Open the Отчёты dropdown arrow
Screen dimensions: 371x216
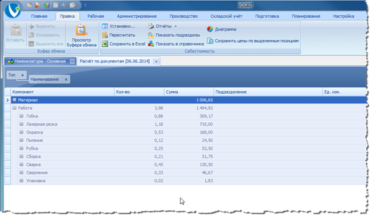[175, 27]
